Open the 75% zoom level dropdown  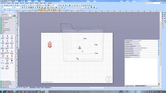(x=57, y=5)
